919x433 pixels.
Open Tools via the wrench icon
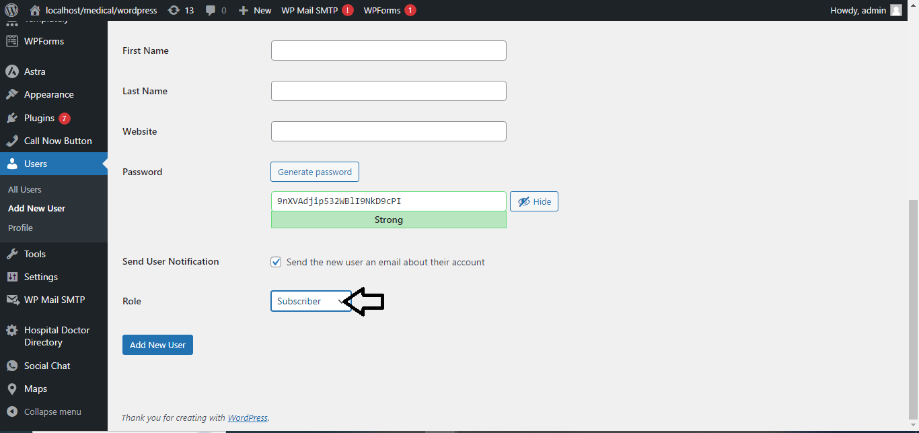pyautogui.click(x=11, y=254)
